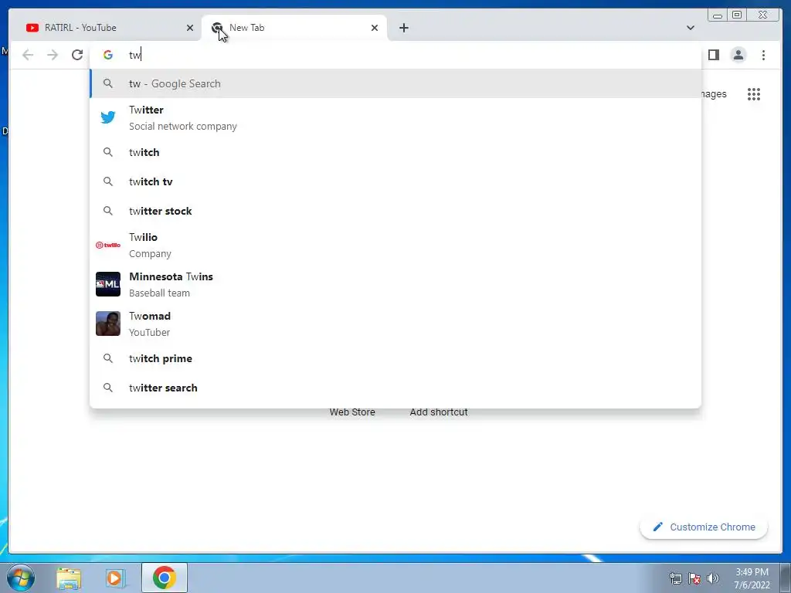Viewport: 791px width, 593px height.
Task: Select the Minnesota Twins suggestion
Action: (395, 284)
